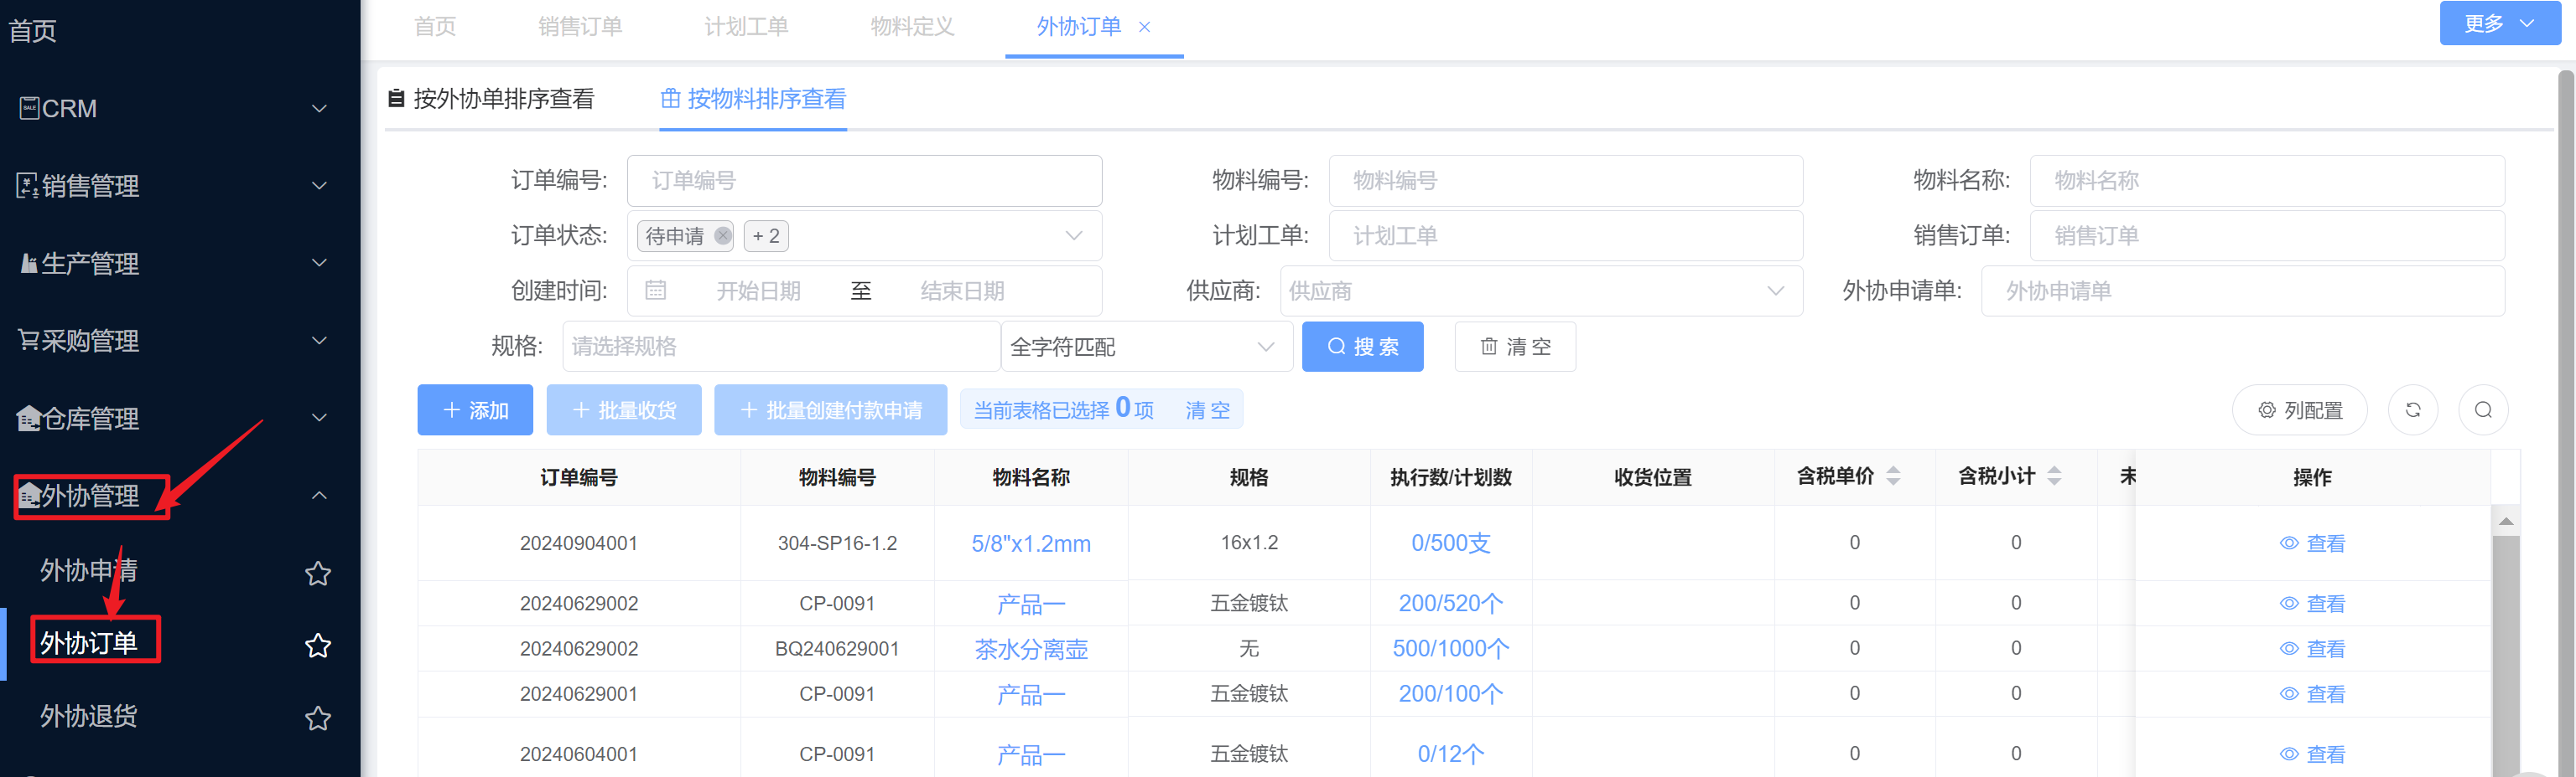
Task: Click the 仓库管理 sidebar icon
Action: point(29,418)
